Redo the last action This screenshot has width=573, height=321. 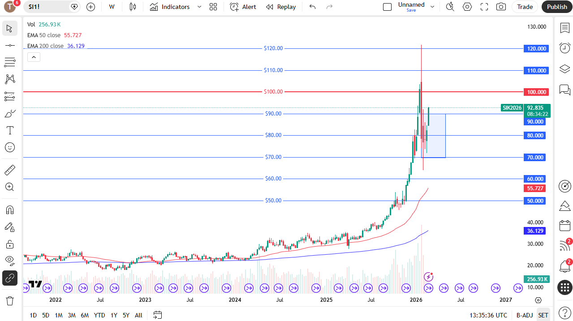coord(330,7)
